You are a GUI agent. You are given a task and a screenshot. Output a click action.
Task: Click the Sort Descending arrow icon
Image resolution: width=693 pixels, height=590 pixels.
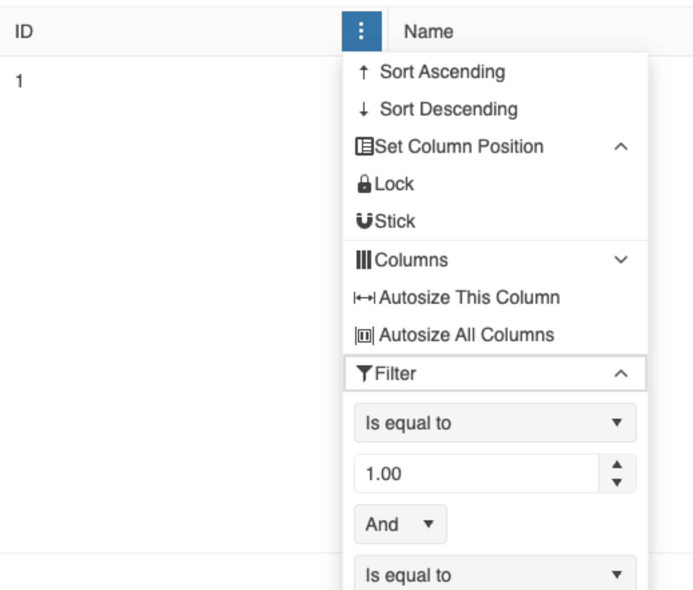(x=364, y=109)
